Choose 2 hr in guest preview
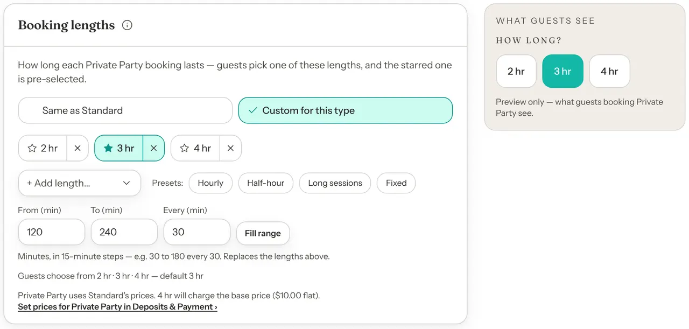The height and width of the screenshot is (329, 689). (516, 71)
